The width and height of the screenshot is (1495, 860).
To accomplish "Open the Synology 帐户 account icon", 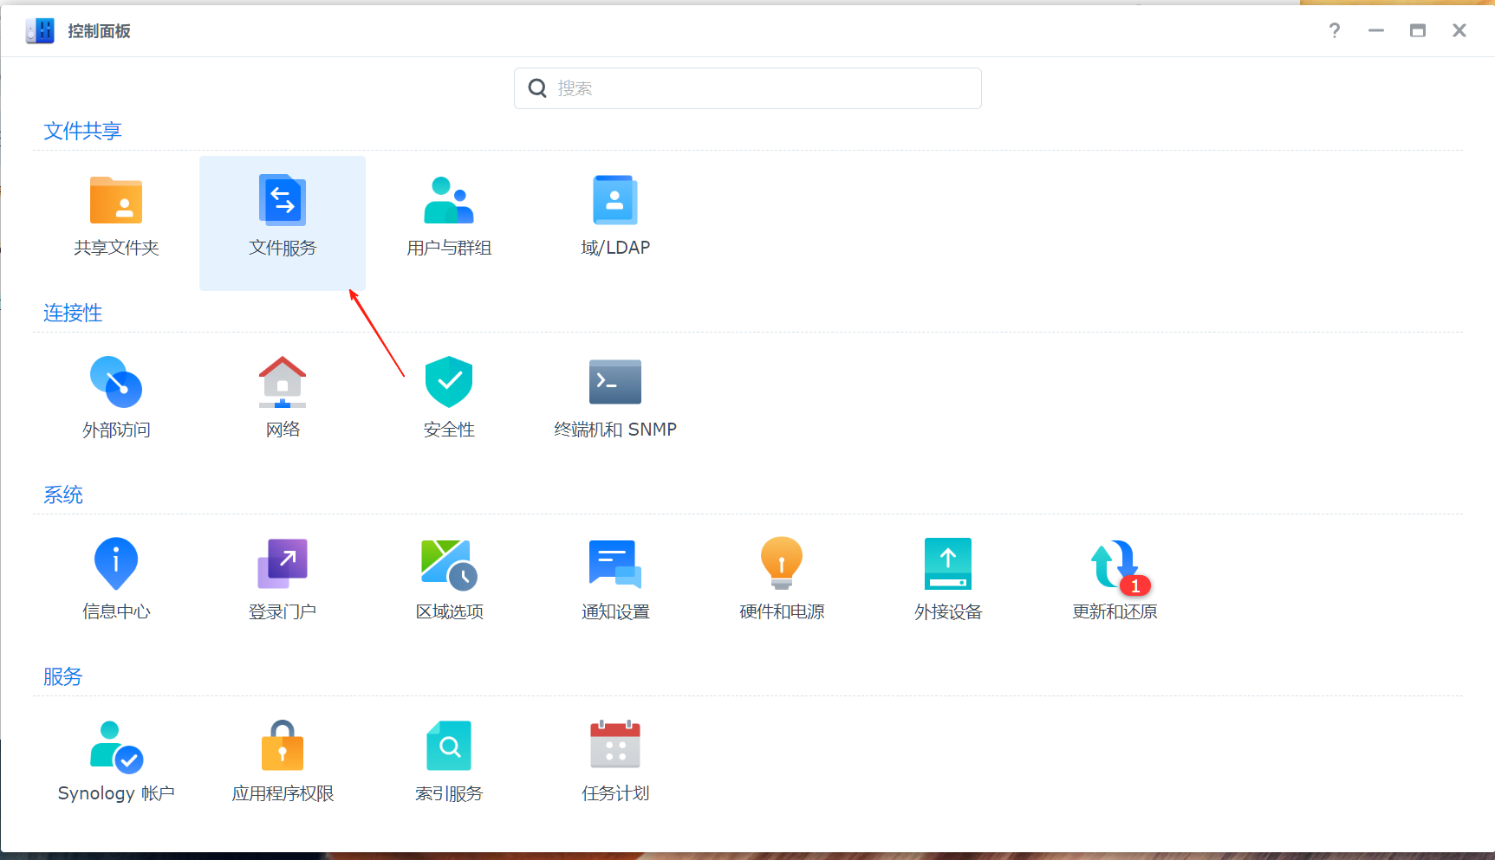I will point(116,746).
